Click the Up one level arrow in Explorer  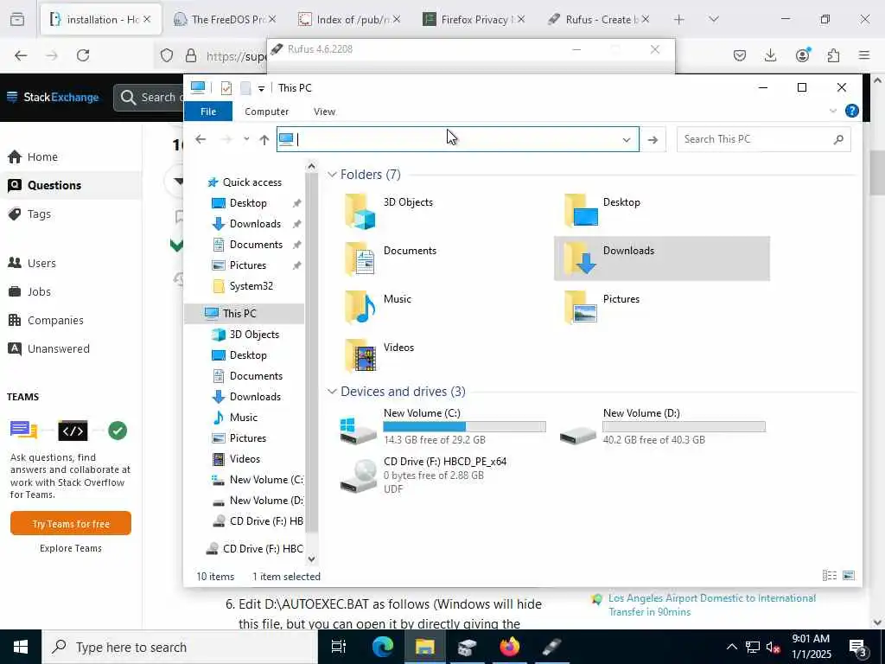[x=264, y=139]
